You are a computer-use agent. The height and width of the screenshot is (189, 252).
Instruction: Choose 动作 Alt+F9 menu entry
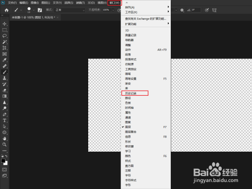pos(146,50)
